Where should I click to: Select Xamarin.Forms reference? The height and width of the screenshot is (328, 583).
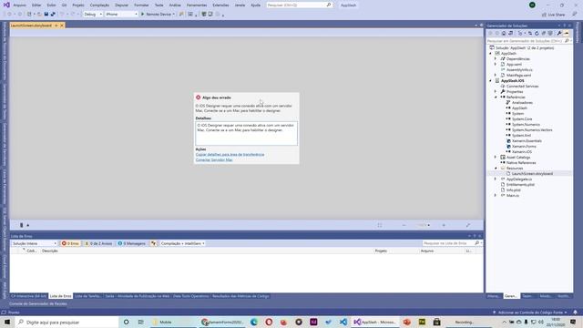point(524,147)
